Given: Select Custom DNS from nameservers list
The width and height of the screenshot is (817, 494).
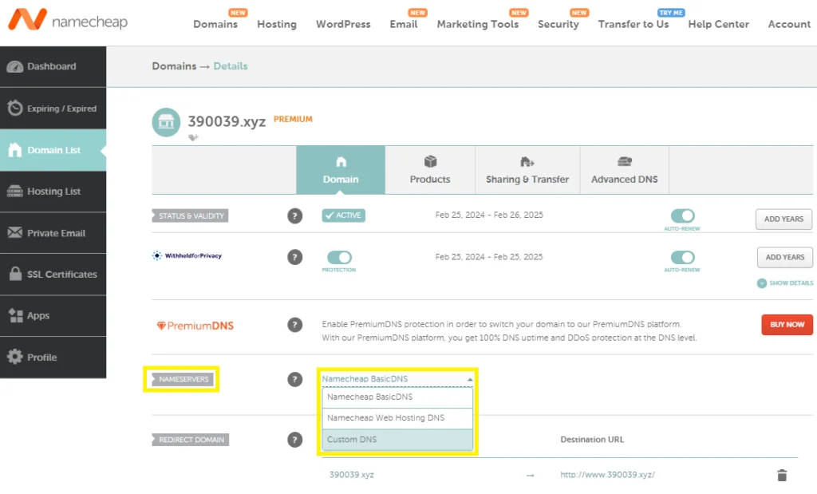Looking at the screenshot, I should [x=397, y=439].
